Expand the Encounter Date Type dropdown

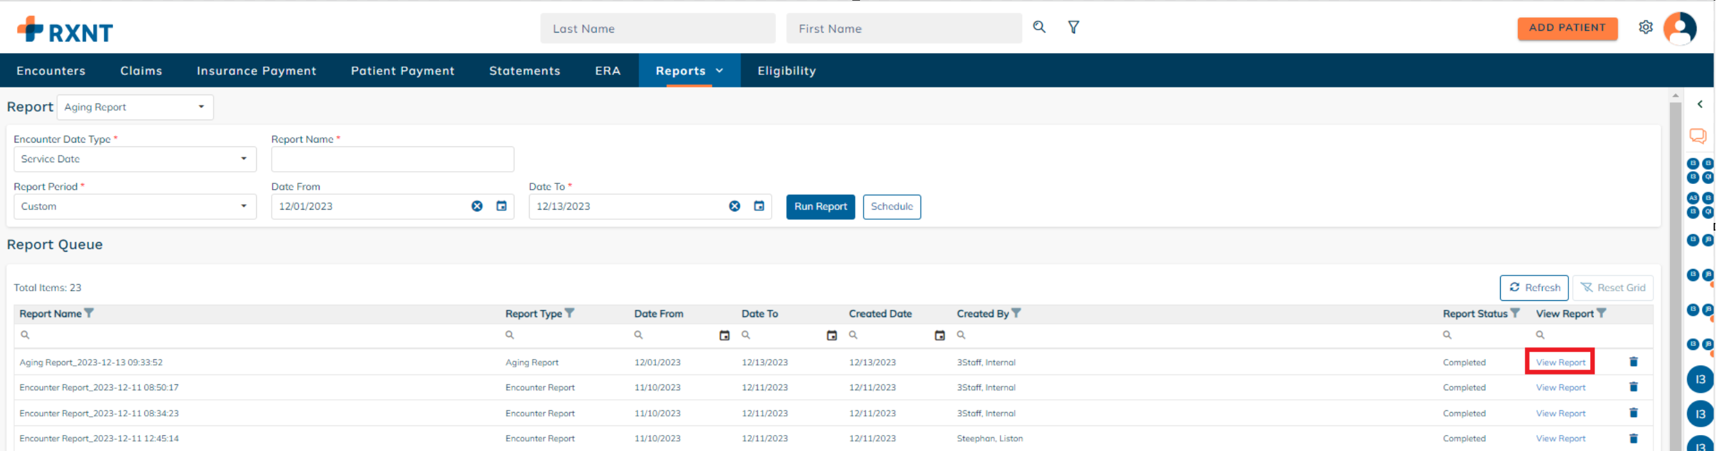click(x=135, y=159)
